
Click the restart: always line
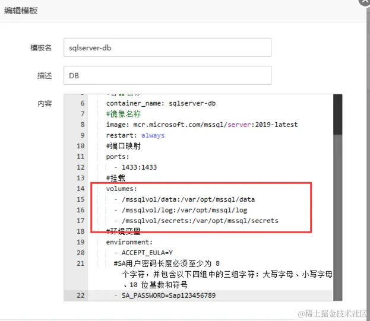point(135,135)
